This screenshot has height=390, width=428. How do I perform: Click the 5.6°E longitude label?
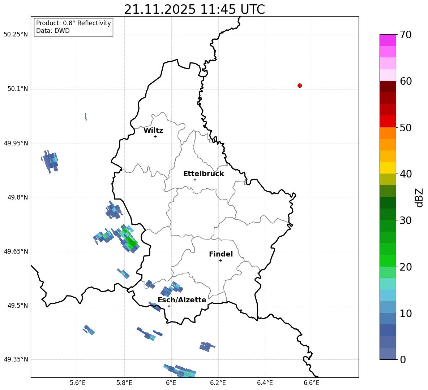(x=78, y=383)
